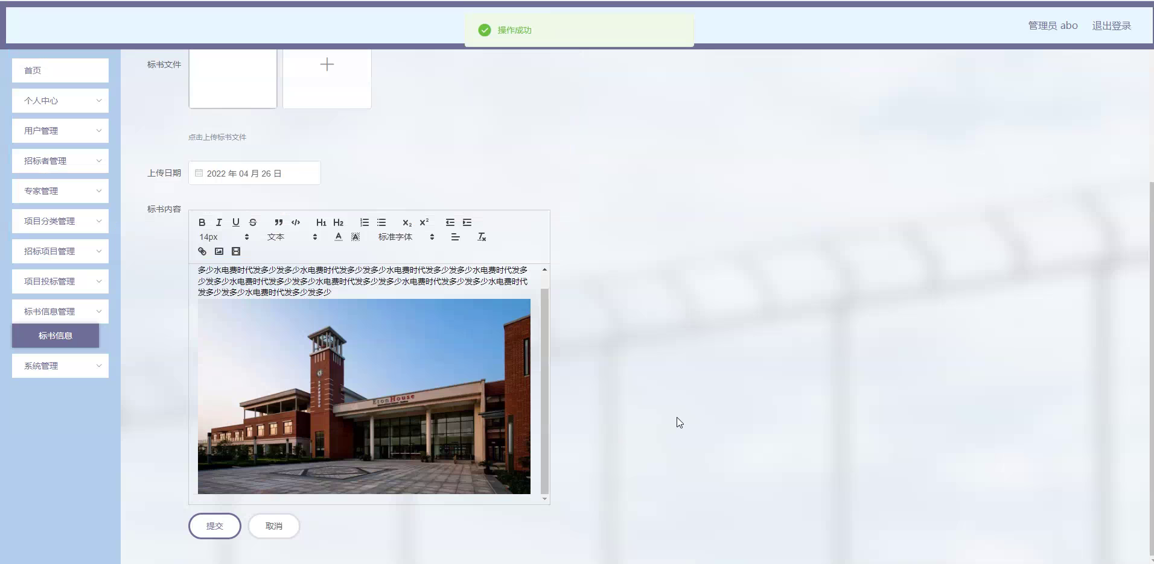The width and height of the screenshot is (1154, 564).
Task: Log out via 退出登录
Action: [x=1112, y=25]
